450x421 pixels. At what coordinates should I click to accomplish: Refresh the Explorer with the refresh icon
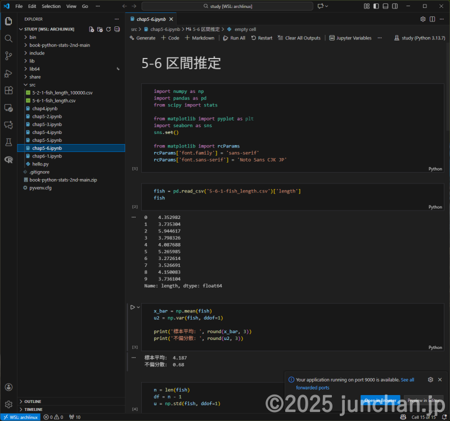coord(108,29)
